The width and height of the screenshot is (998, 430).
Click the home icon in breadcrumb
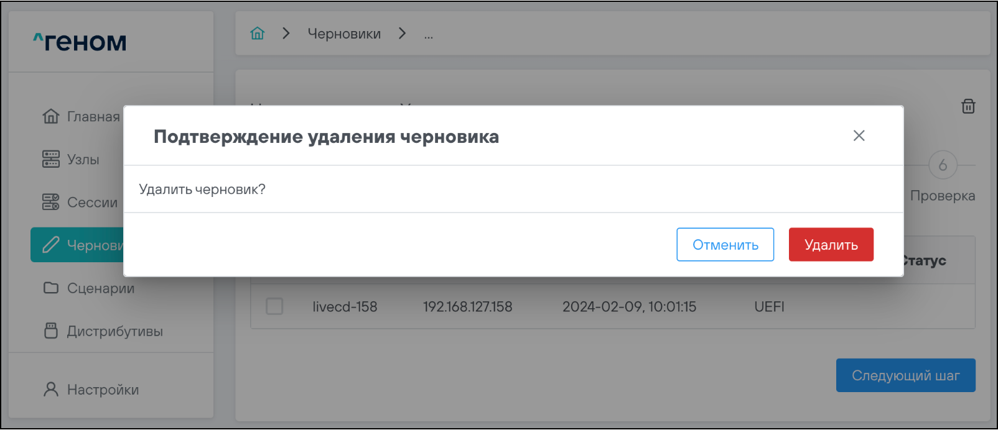[x=257, y=34]
